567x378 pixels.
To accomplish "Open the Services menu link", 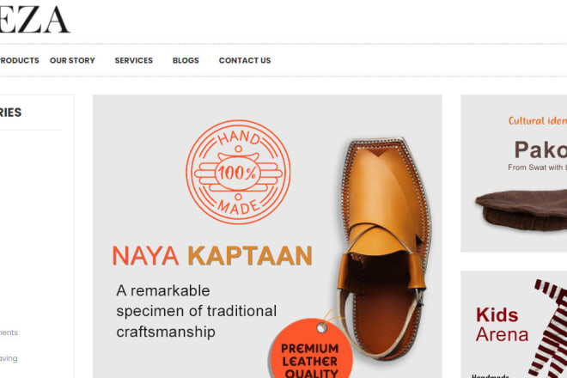I will click(134, 60).
